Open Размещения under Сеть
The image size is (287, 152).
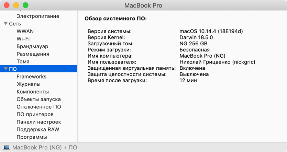click(x=33, y=54)
